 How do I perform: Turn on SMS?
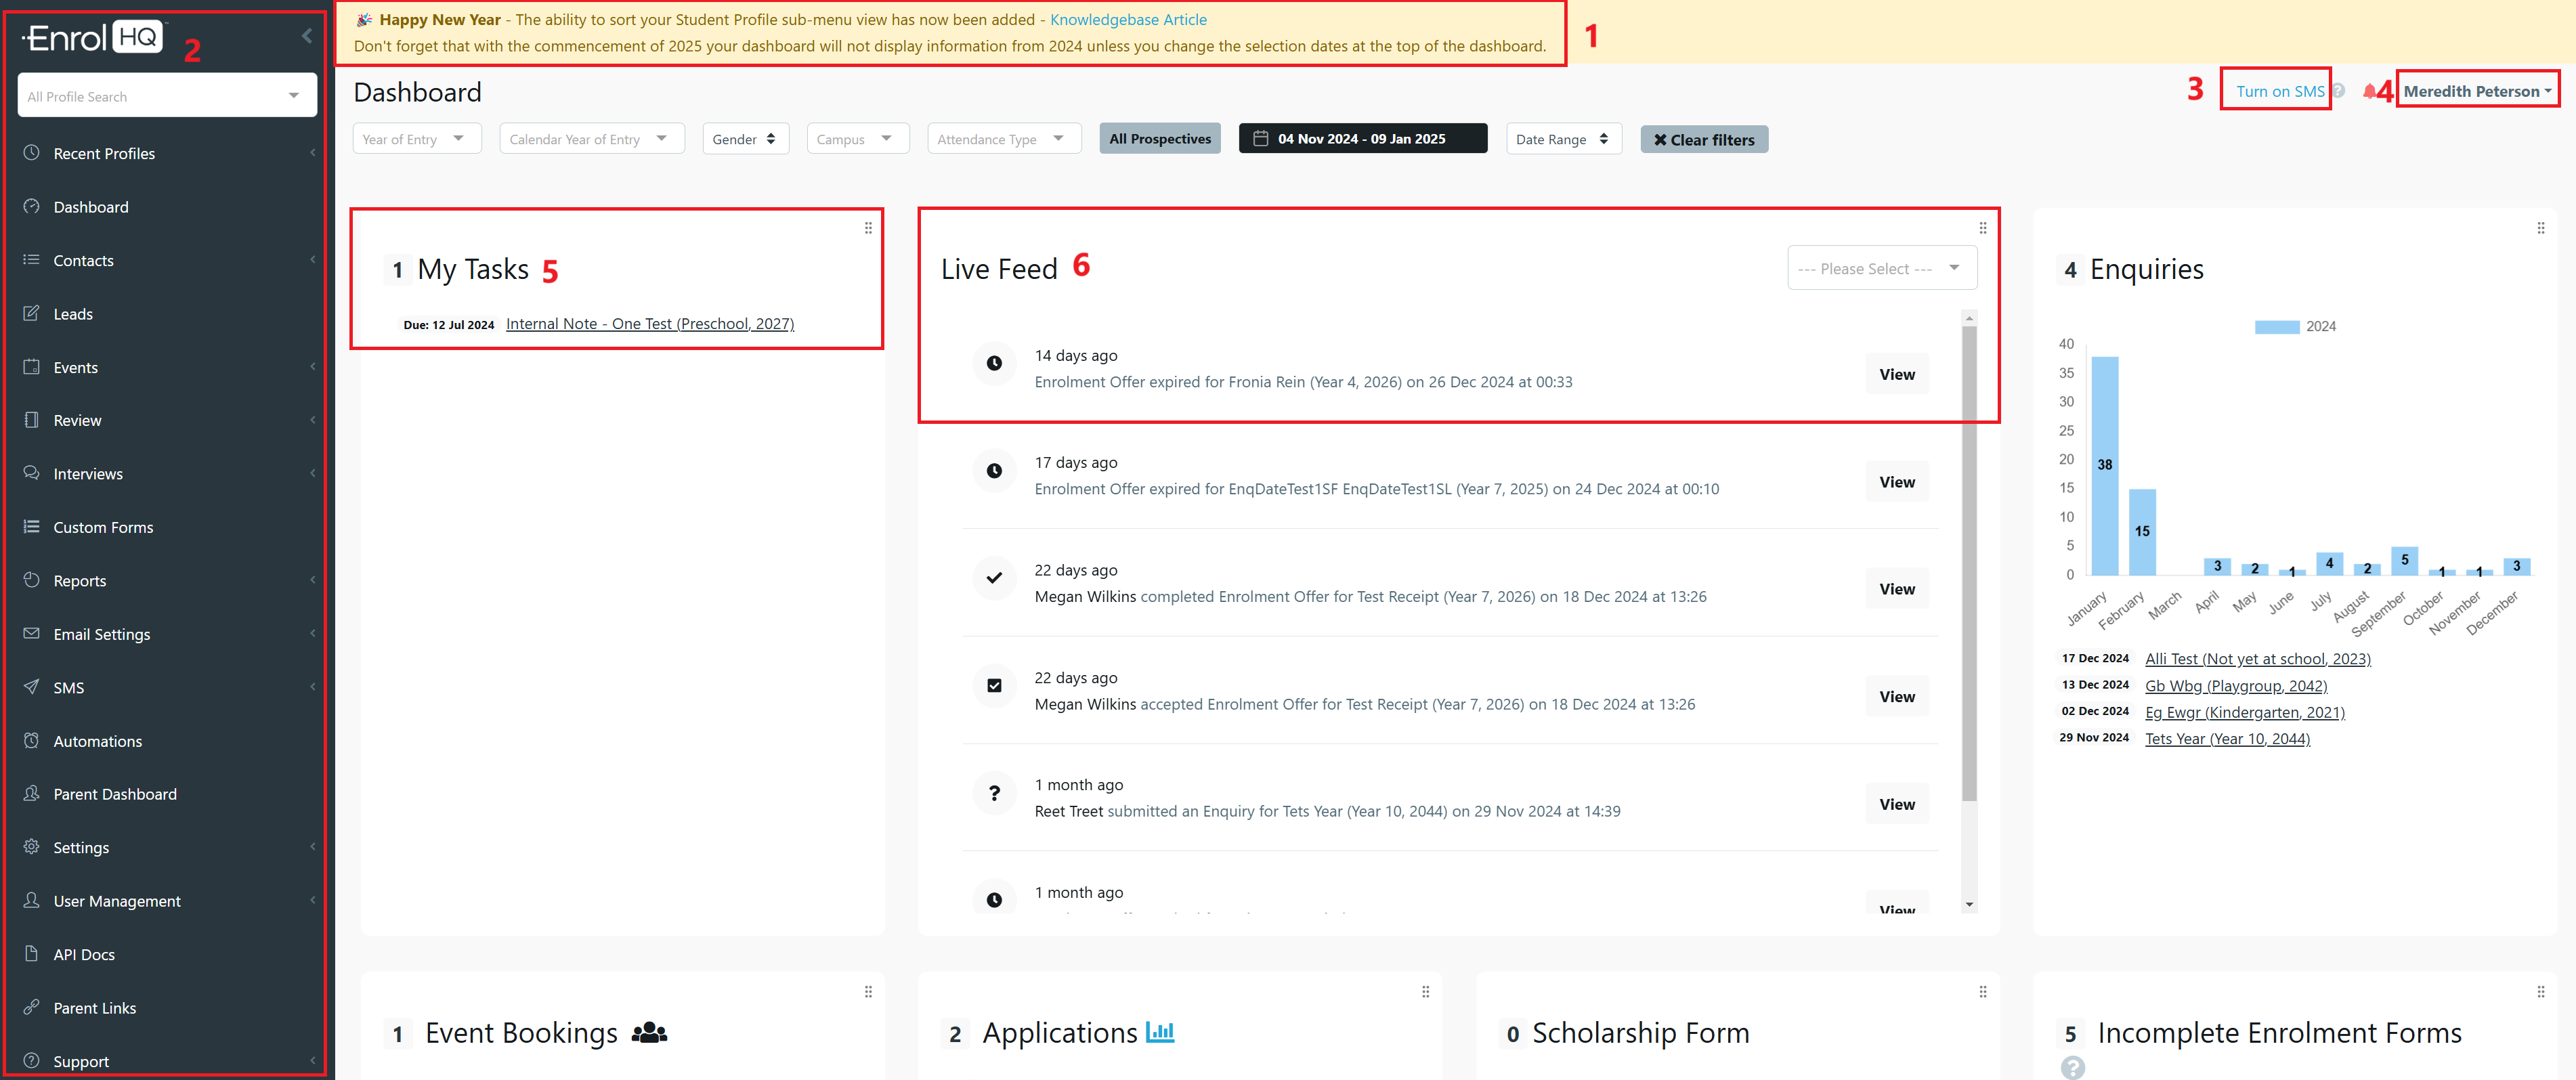tap(2279, 91)
